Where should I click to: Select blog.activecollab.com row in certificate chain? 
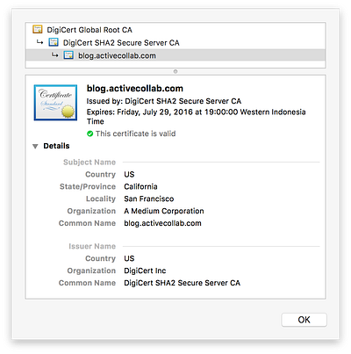tap(175, 55)
